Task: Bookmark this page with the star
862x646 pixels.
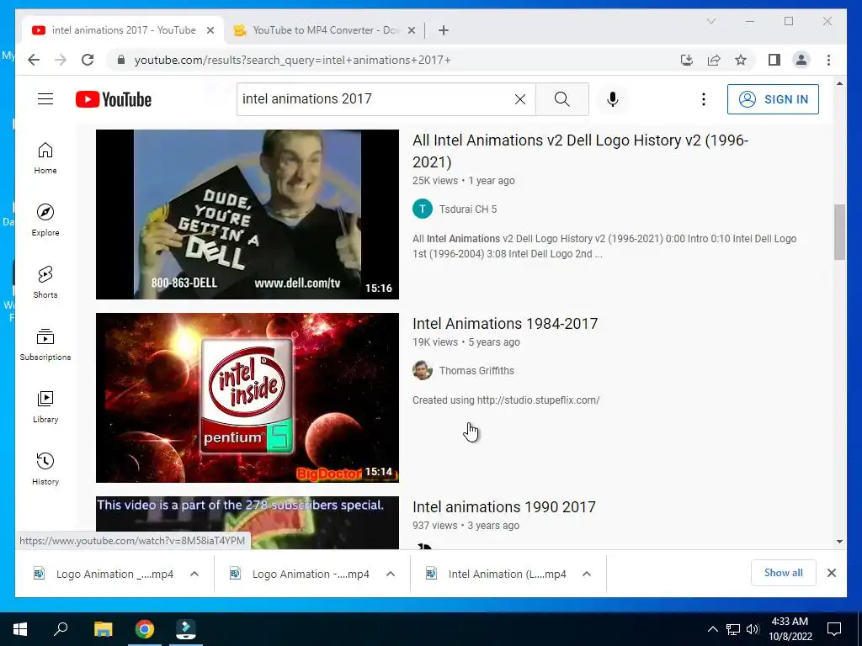Action: tap(741, 60)
